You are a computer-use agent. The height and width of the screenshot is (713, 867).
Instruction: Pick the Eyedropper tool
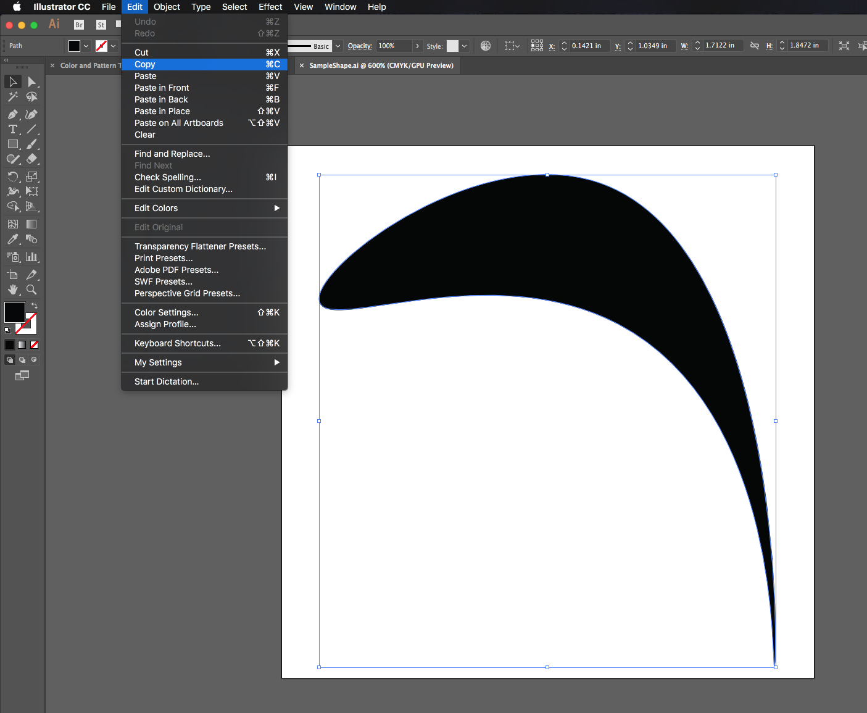12,240
